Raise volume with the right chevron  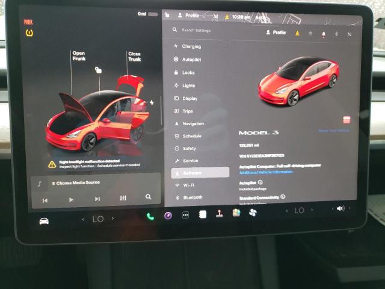pos(350,208)
